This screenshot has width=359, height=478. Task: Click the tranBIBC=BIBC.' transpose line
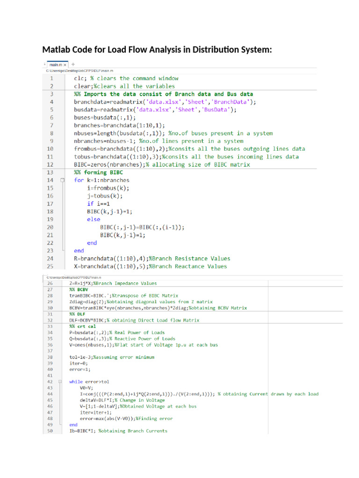[123, 295]
